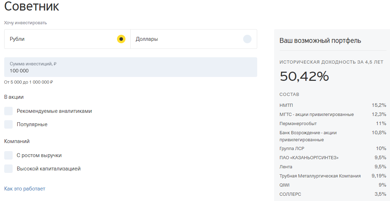Screen dimensions: 390x201
Task: Toggle the Высокой капитализацией checkbox
Action: click(8, 169)
